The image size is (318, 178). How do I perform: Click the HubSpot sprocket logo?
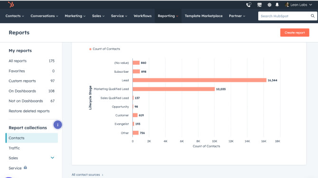(x=11, y=4)
